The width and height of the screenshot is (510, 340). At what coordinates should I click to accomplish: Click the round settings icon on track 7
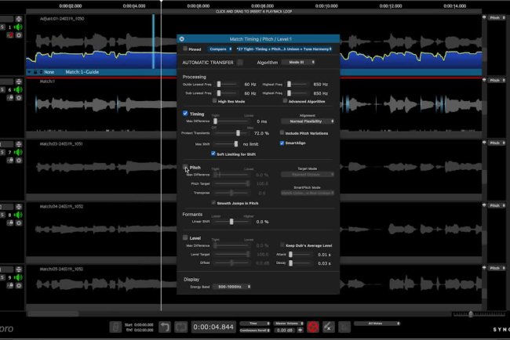[19, 161]
